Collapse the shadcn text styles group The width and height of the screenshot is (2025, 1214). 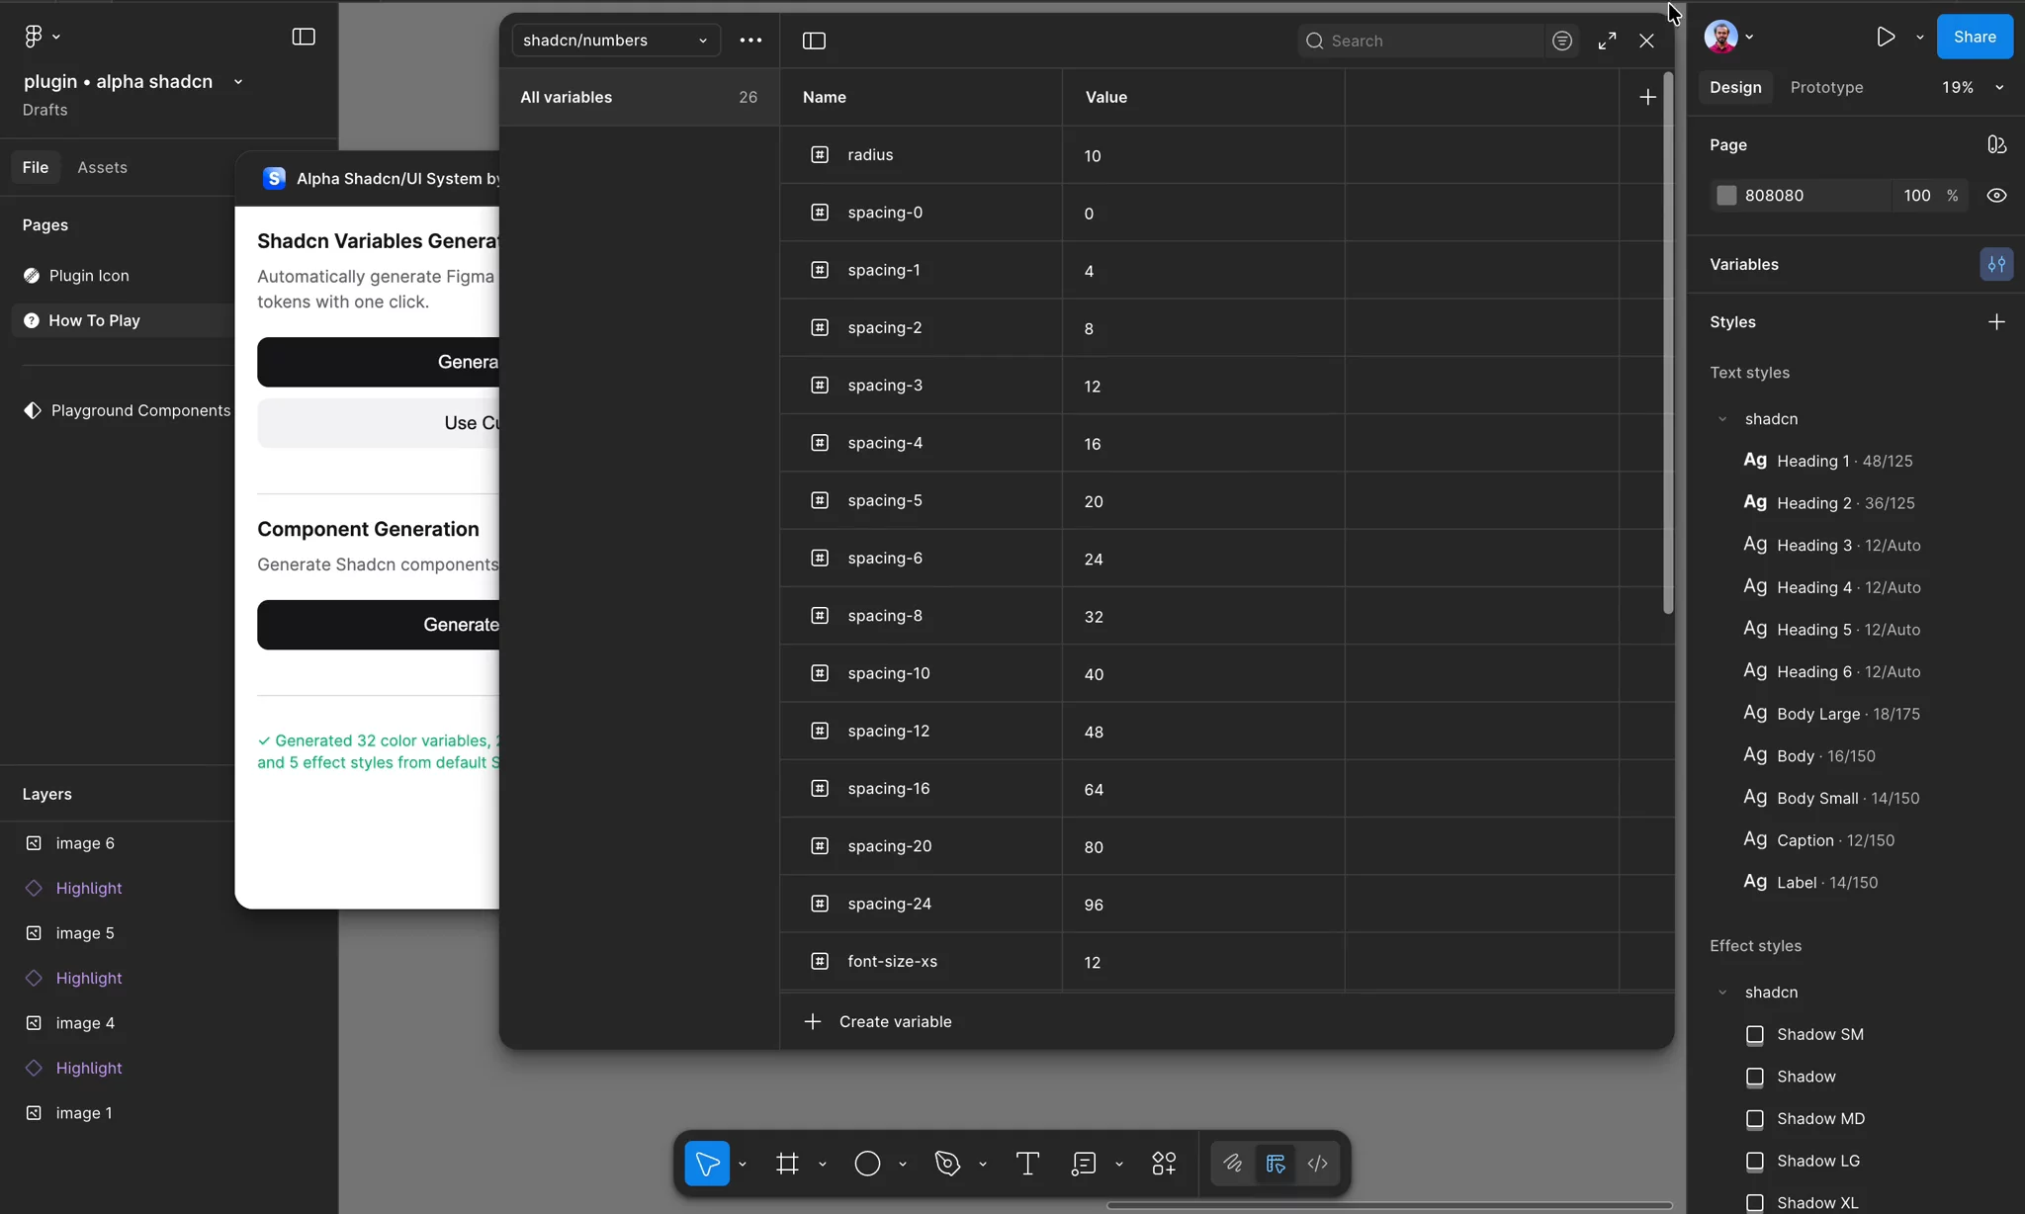(1723, 419)
